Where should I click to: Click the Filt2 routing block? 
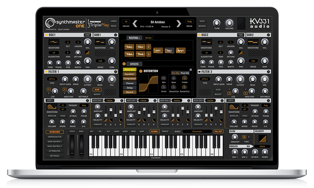169,51
